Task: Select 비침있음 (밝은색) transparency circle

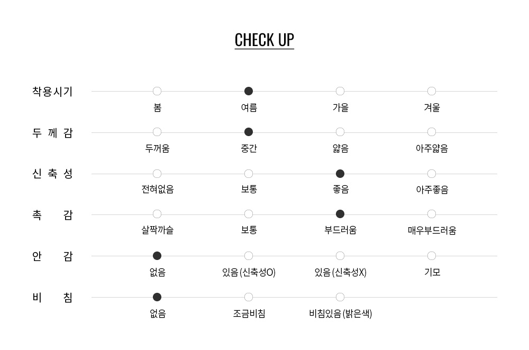Action: 340,297
